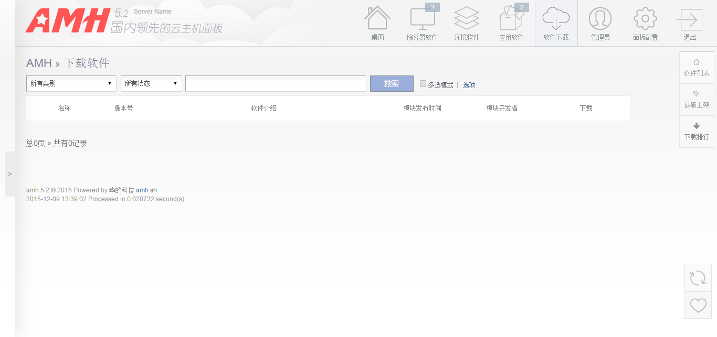
Task: Click the software search text field
Action: (x=276, y=83)
